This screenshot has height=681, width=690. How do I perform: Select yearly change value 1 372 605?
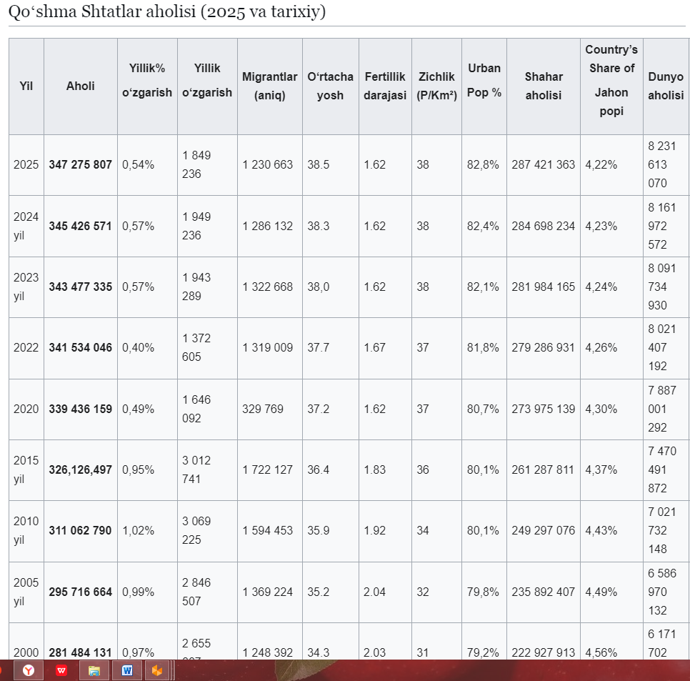196,348
